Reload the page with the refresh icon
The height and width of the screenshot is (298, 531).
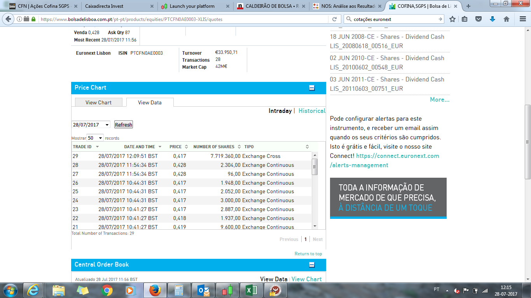click(334, 19)
